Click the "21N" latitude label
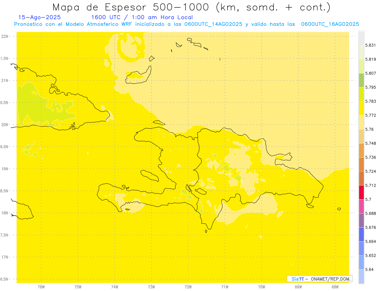376x291 pixels. point(4,80)
